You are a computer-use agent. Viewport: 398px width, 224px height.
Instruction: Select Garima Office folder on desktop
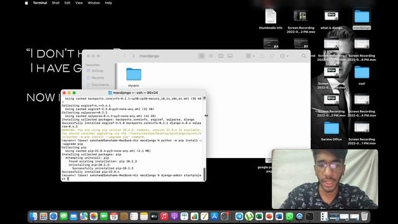click(x=331, y=131)
